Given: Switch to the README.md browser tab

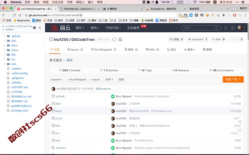Looking at the screenshot, I should click(x=80, y=9).
